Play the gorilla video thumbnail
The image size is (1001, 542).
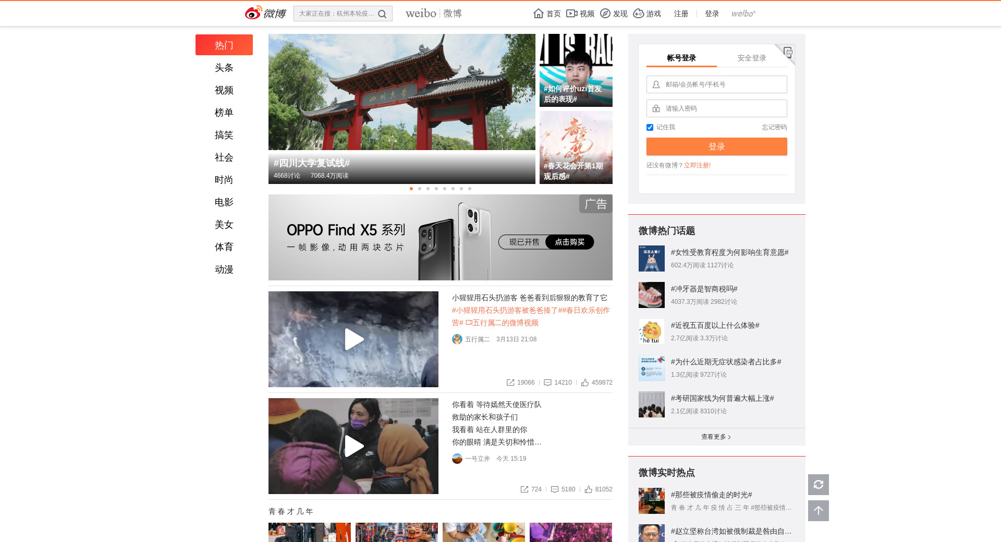(353, 339)
